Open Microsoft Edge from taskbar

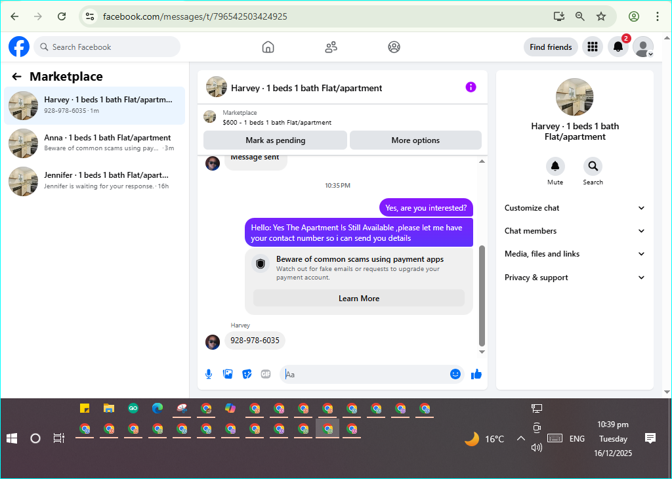coord(157,408)
